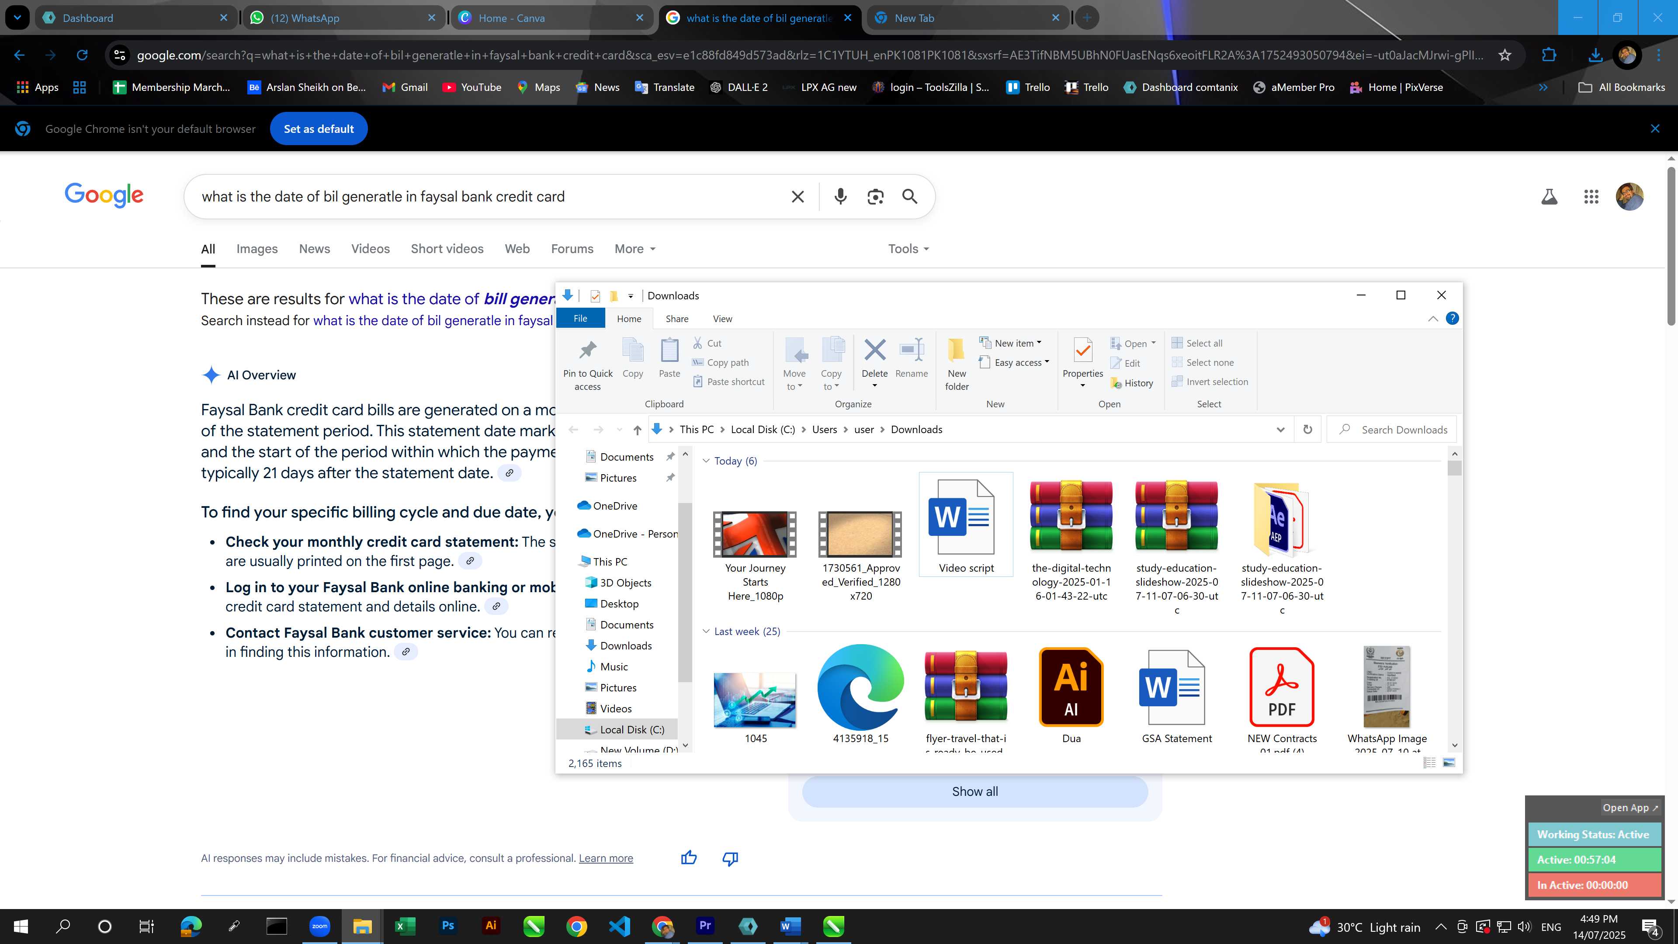Image resolution: width=1678 pixels, height=944 pixels.
Task: Click Select all in the ribbon
Action: click(1197, 344)
